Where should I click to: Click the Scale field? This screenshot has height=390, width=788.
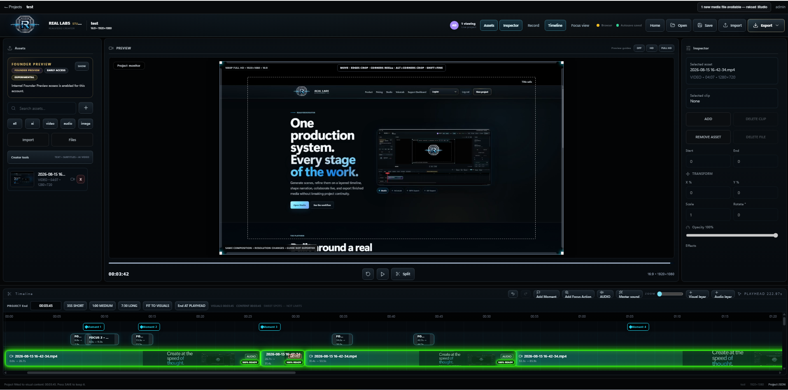pos(708,215)
